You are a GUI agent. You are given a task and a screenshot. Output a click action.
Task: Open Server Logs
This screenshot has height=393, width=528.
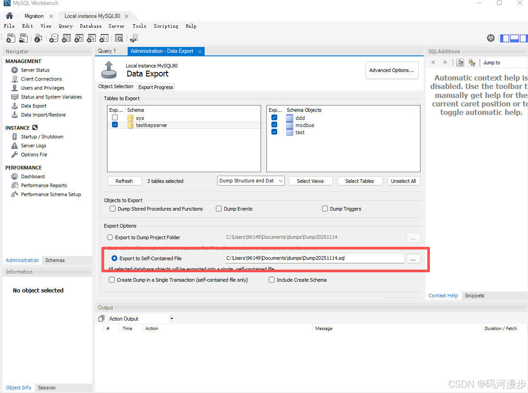click(x=33, y=146)
